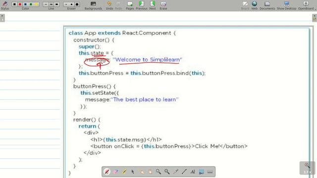Expand the right side panel handle
The height and width of the screenshot is (178, 317).
[x=315, y=18]
